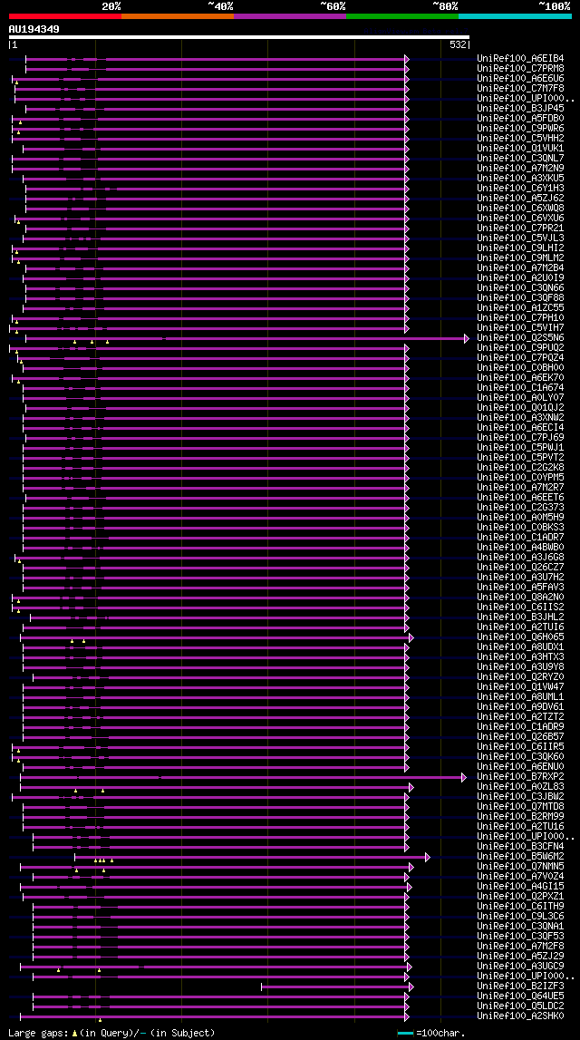
Task: Select the AU194349 query name
Action: [x=34, y=29]
